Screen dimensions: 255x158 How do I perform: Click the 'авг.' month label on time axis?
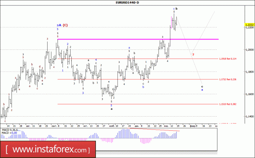[28, 126]
